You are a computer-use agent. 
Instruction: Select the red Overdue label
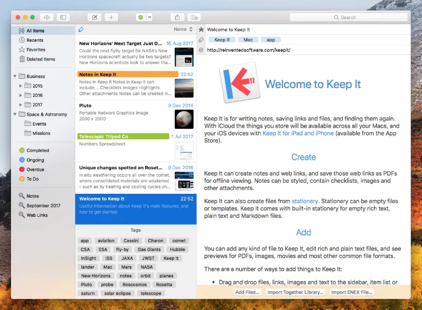pos(32,170)
